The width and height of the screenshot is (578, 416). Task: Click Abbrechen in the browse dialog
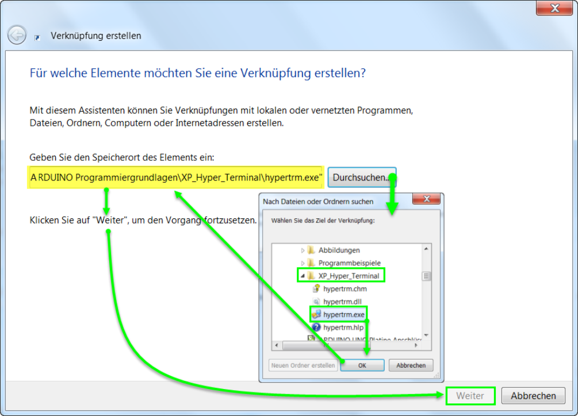coord(411,365)
